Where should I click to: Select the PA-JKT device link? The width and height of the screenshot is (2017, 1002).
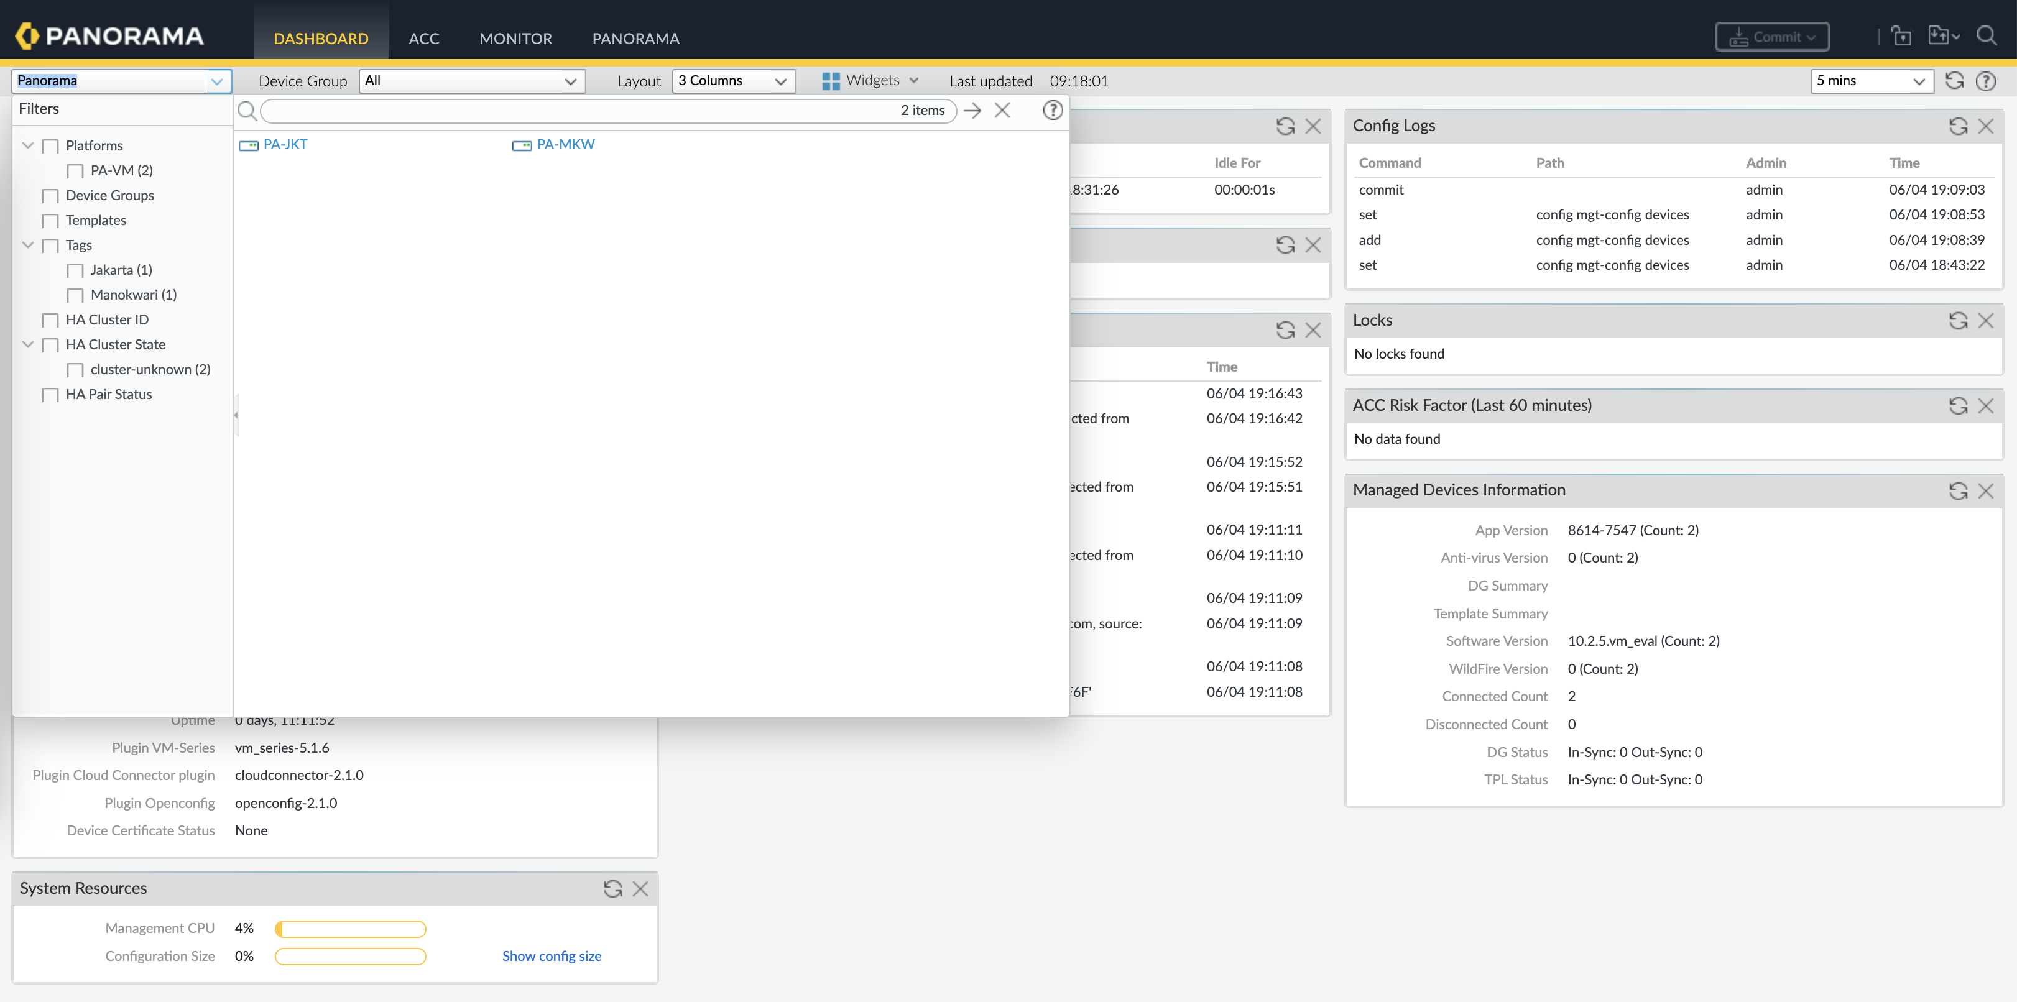coord(285,145)
